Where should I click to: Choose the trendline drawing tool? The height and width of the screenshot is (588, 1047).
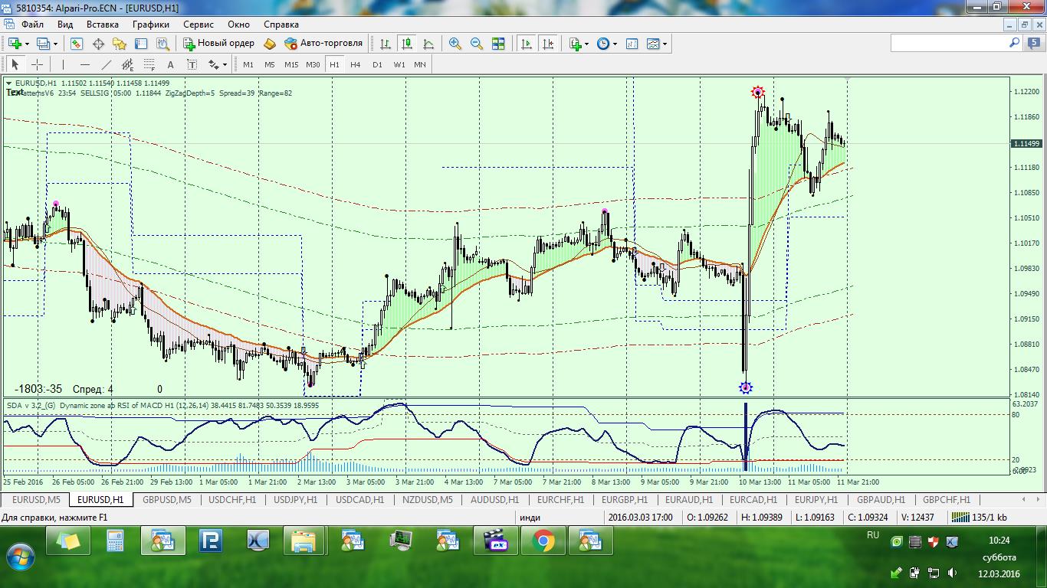tap(107, 65)
